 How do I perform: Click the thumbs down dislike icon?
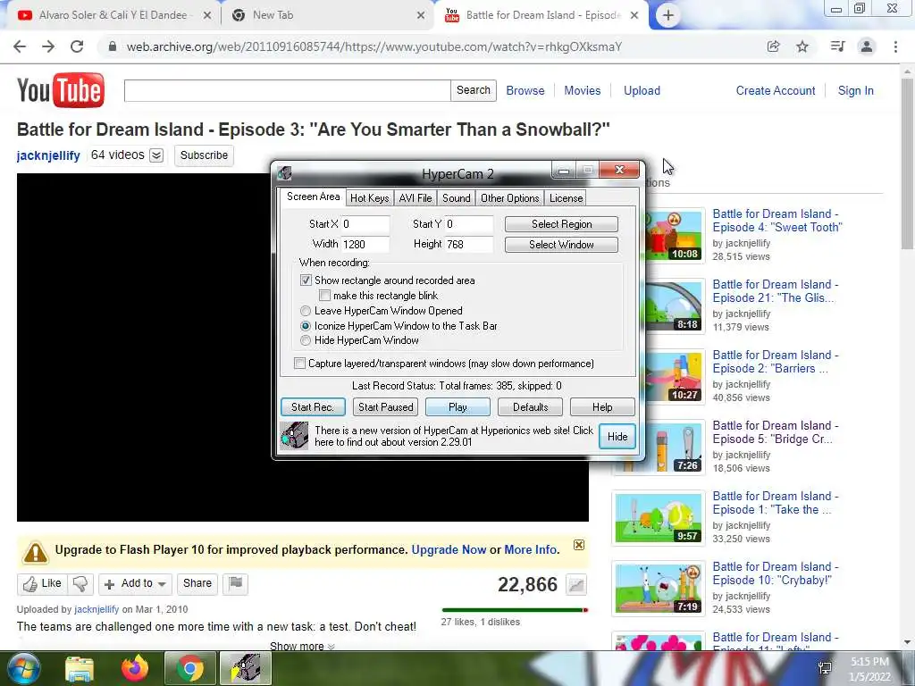pyautogui.click(x=80, y=583)
